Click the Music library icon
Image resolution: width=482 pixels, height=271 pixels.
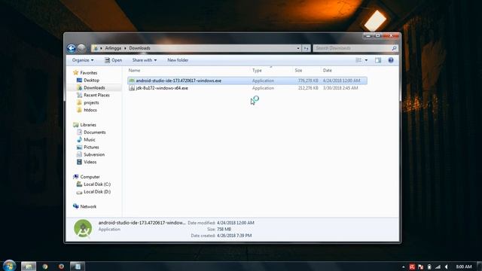[x=79, y=139]
